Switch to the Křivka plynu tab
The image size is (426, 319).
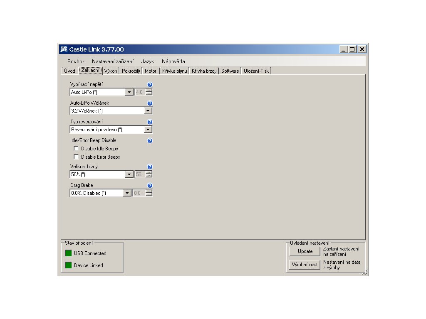point(174,71)
